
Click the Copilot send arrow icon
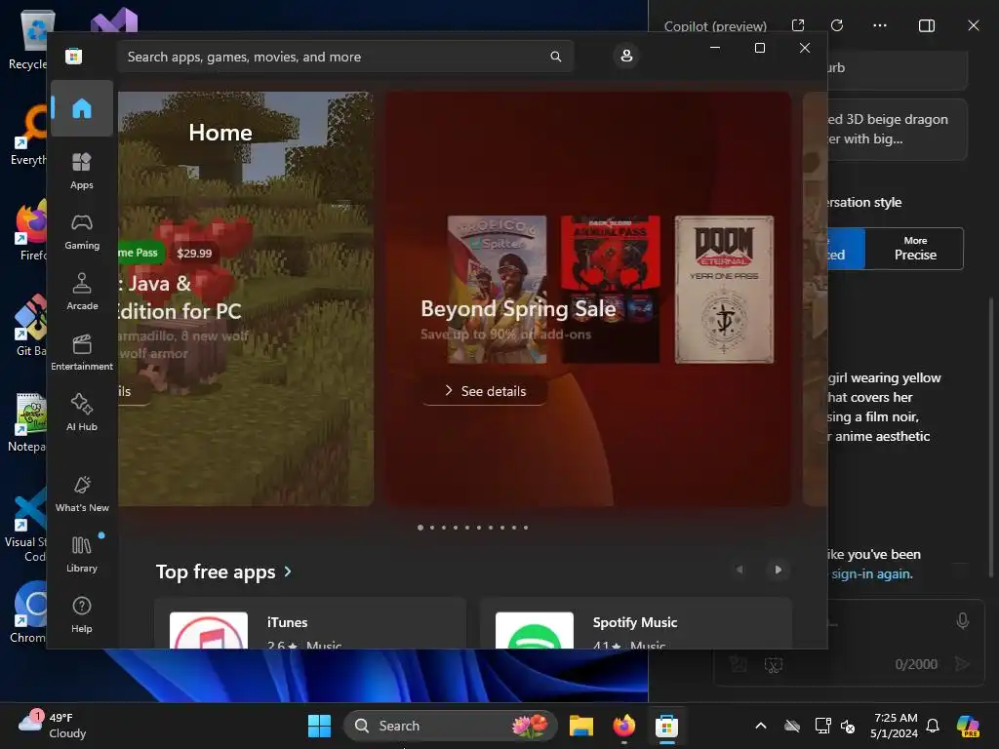962,664
